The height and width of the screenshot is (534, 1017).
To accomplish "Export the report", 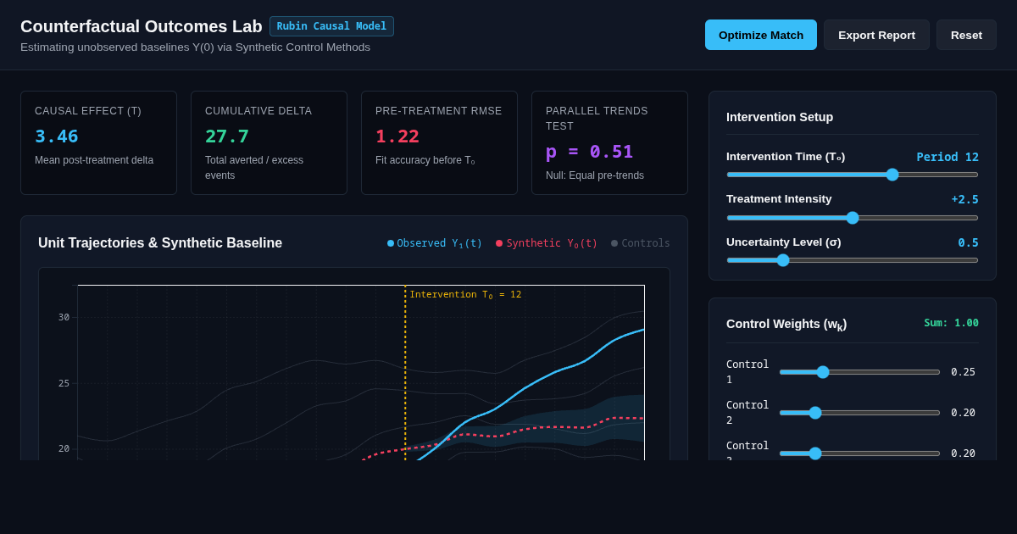I will [876, 35].
